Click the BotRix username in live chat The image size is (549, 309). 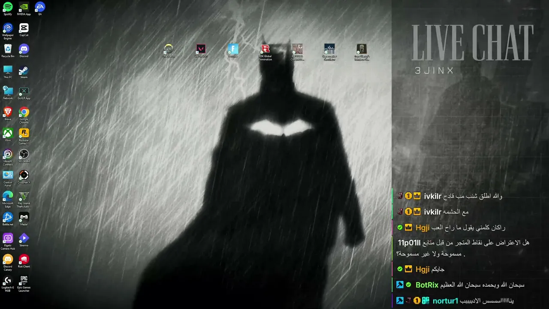427,285
